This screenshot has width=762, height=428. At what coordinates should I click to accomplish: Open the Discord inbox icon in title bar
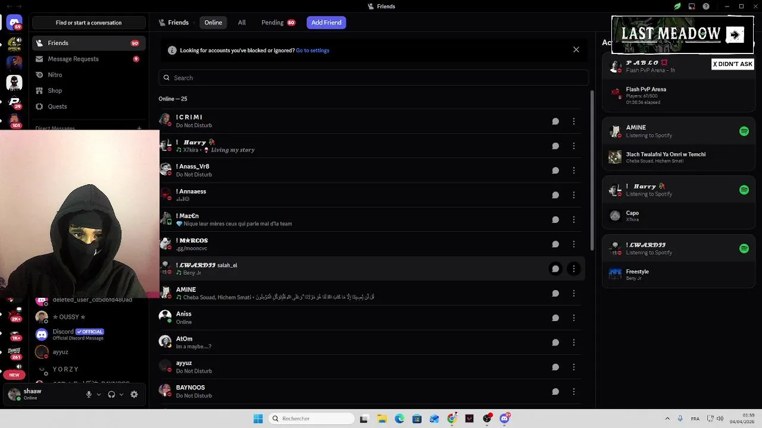[692, 7]
